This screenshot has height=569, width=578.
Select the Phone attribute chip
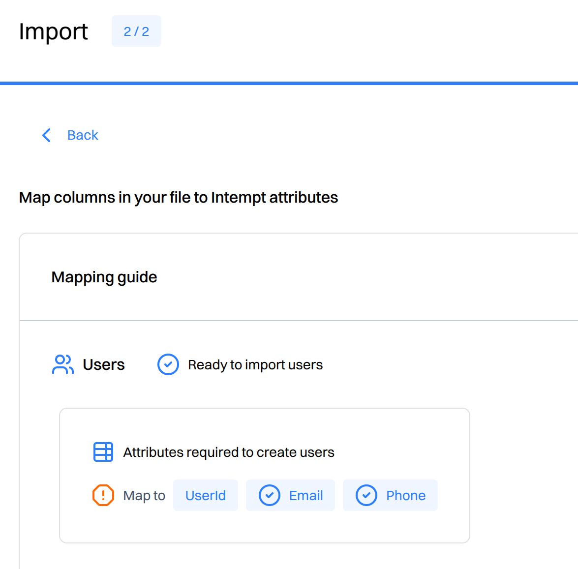point(390,495)
